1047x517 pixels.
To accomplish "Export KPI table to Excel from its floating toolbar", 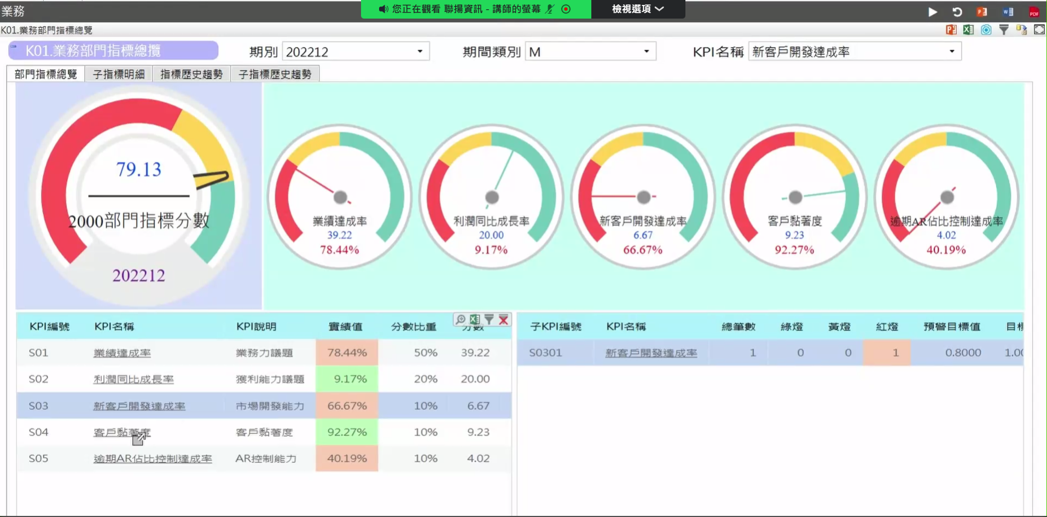I will point(474,319).
